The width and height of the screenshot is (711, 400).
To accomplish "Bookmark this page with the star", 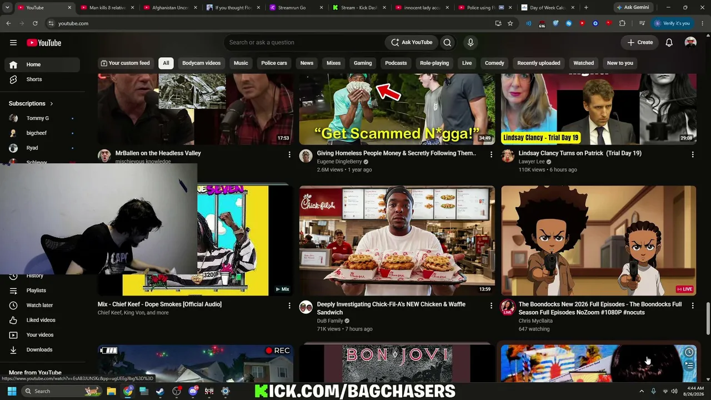I will 510,23.
